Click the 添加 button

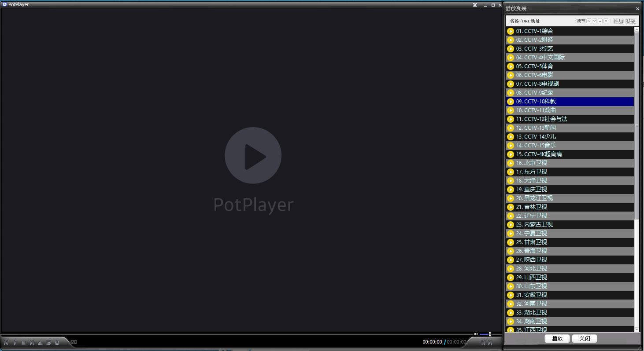618,21
